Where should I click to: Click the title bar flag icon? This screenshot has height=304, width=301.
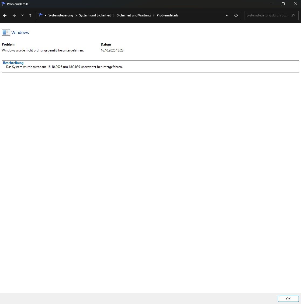coord(3,4)
